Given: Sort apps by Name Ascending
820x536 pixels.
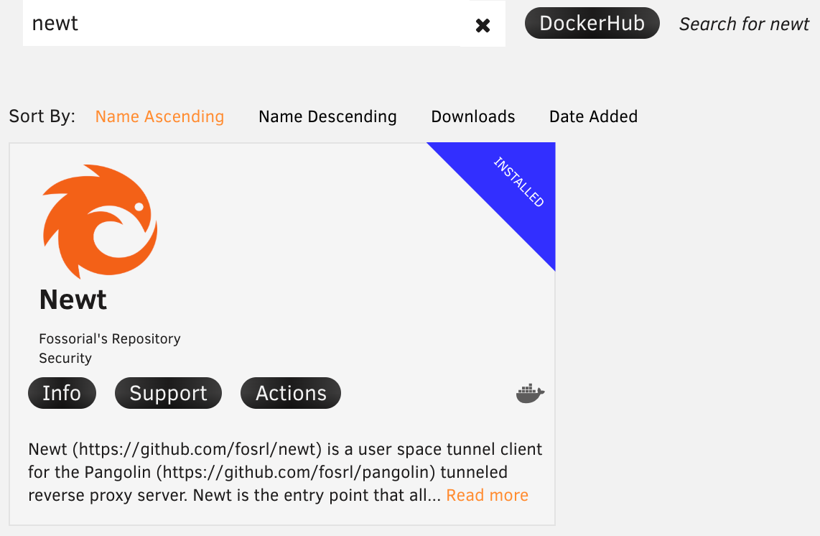Looking at the screenshot, I should [x=159, y=116].
